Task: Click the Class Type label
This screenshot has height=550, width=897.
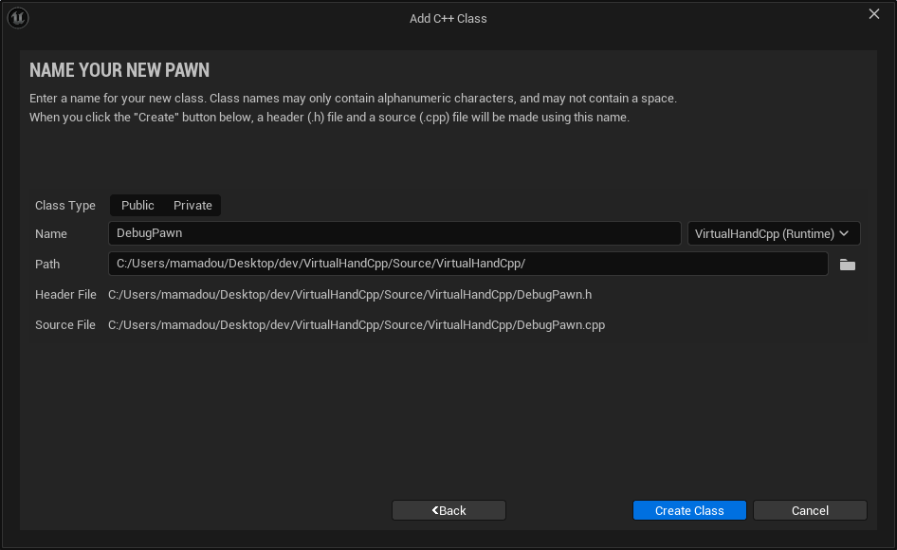Action: [x=65, y=206]
